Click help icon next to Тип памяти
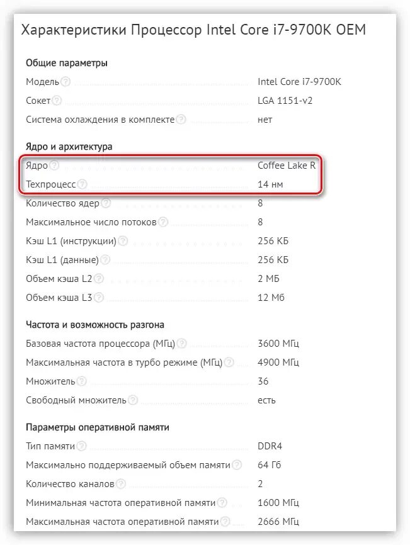Image resolution: width=410 pixels, height=545 pixels. tap(81, 446)
